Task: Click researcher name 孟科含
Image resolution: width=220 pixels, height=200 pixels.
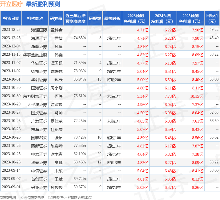Action: pos(57,30)
